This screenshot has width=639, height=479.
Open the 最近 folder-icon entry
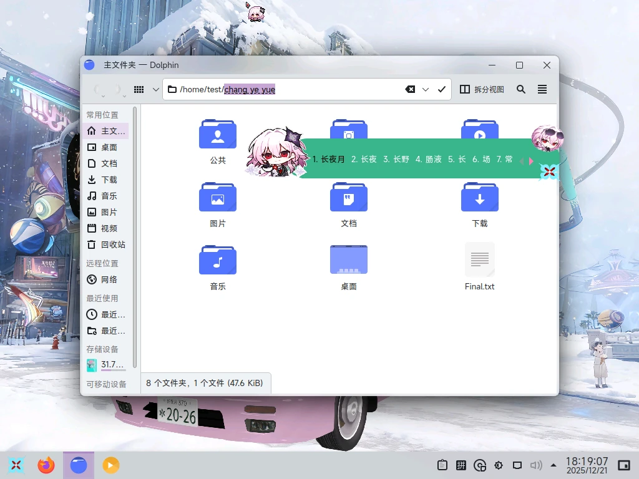click(x=106, y=331)
